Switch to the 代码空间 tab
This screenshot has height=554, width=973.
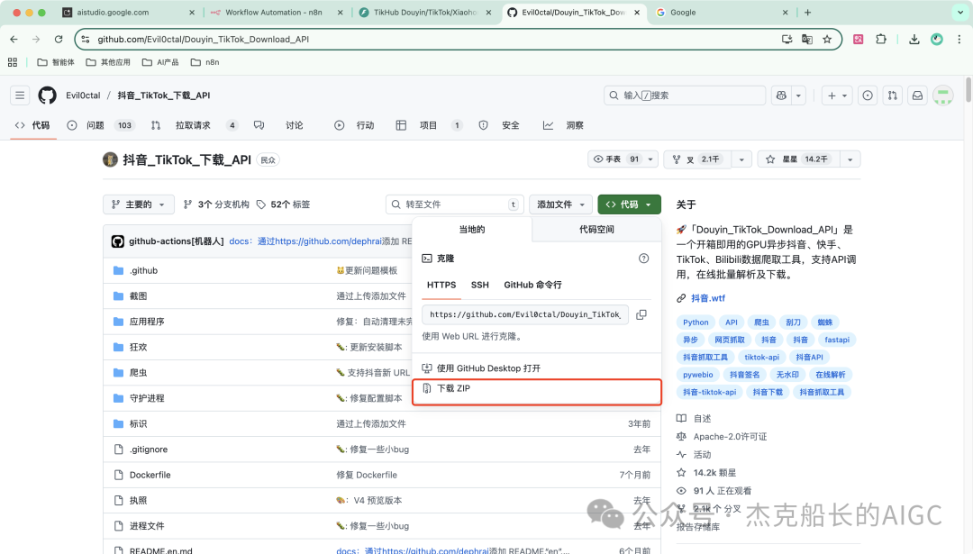coord(596,230)
